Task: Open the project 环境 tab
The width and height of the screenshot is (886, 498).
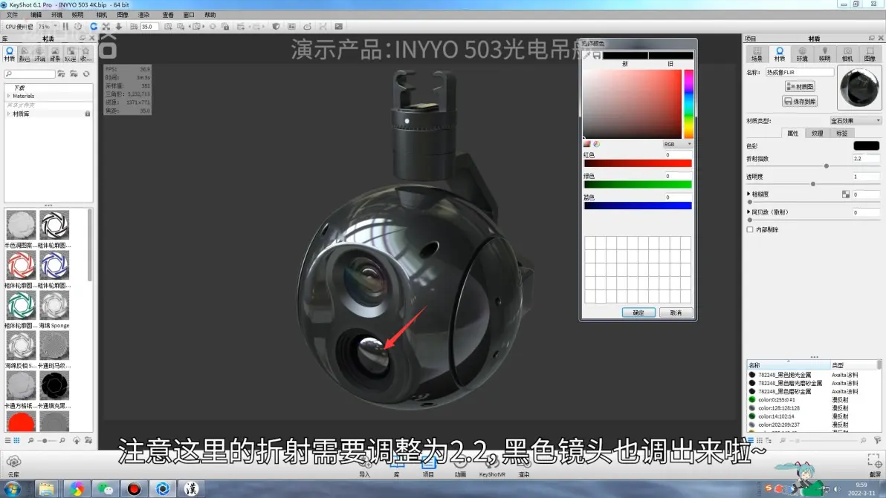Action: tap(802, 54)
